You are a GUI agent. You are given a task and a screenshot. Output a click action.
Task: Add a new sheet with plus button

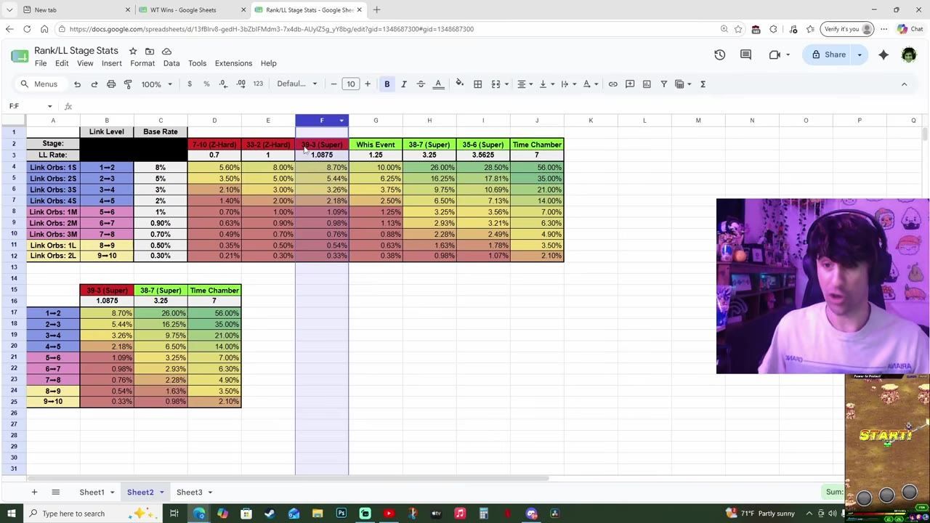click(34, 492)
